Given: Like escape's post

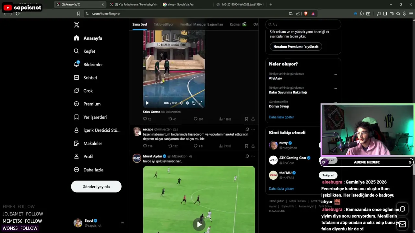Looking at the screenshot, I should tap(198, 146).
